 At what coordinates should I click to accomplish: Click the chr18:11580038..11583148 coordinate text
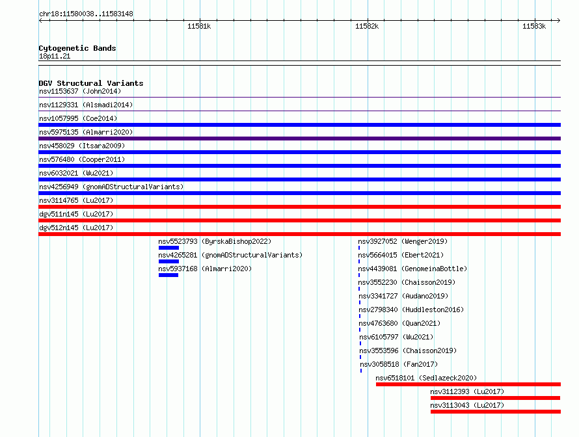pos(86,14)
